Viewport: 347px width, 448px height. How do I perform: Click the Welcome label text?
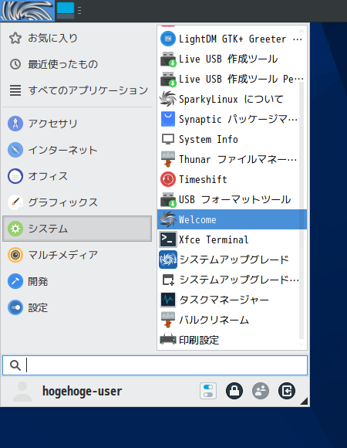coord(197,219)
